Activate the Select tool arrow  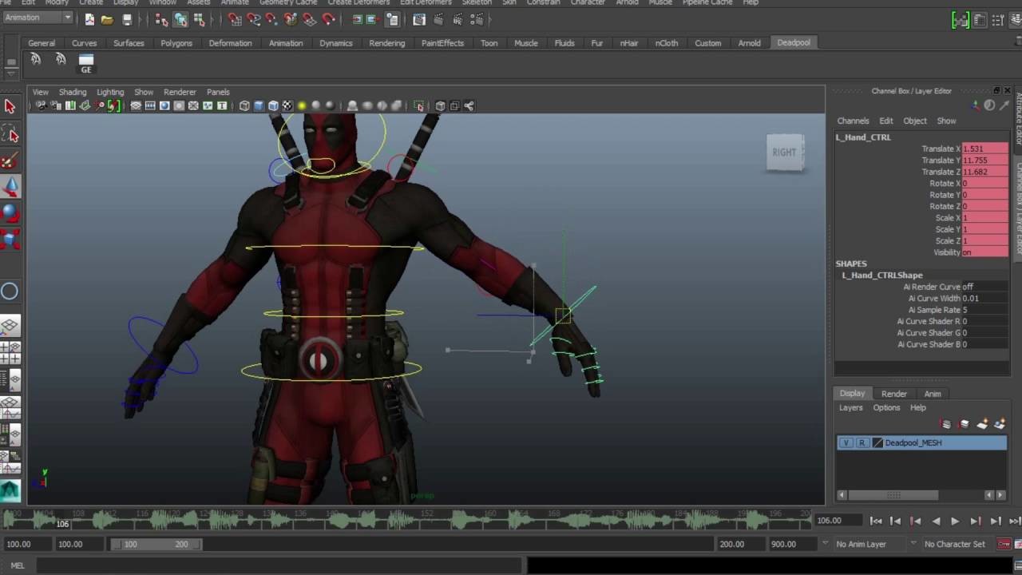click(x=10, y=105)
